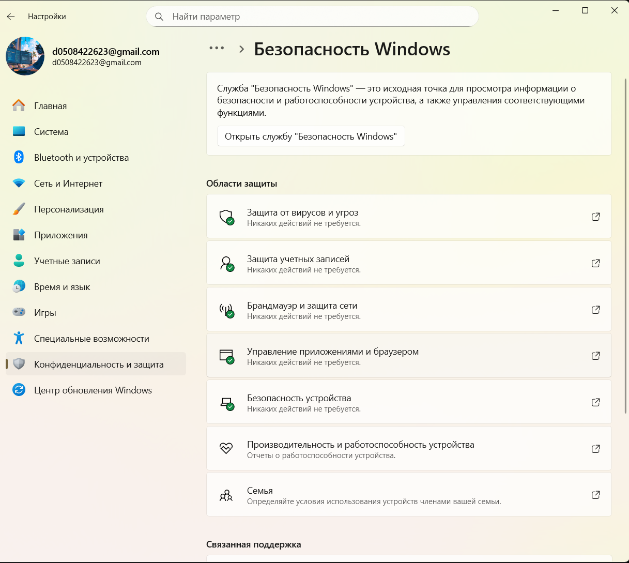
Task: Click the Bluetooth icon in sidebar
Action: [19, 157]
